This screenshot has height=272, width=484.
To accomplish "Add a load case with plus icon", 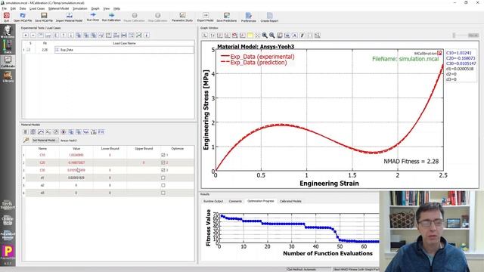I will pyautogui.click(x=26, y=36).
